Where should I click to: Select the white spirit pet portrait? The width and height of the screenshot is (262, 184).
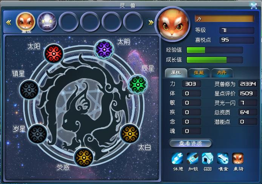[47, 22]
